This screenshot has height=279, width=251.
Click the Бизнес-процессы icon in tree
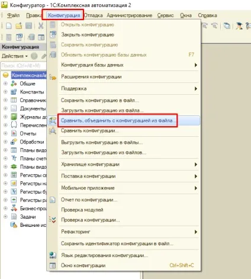(14, 209)
